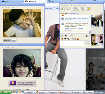Click the yellow smiley plugin icon

62,39
